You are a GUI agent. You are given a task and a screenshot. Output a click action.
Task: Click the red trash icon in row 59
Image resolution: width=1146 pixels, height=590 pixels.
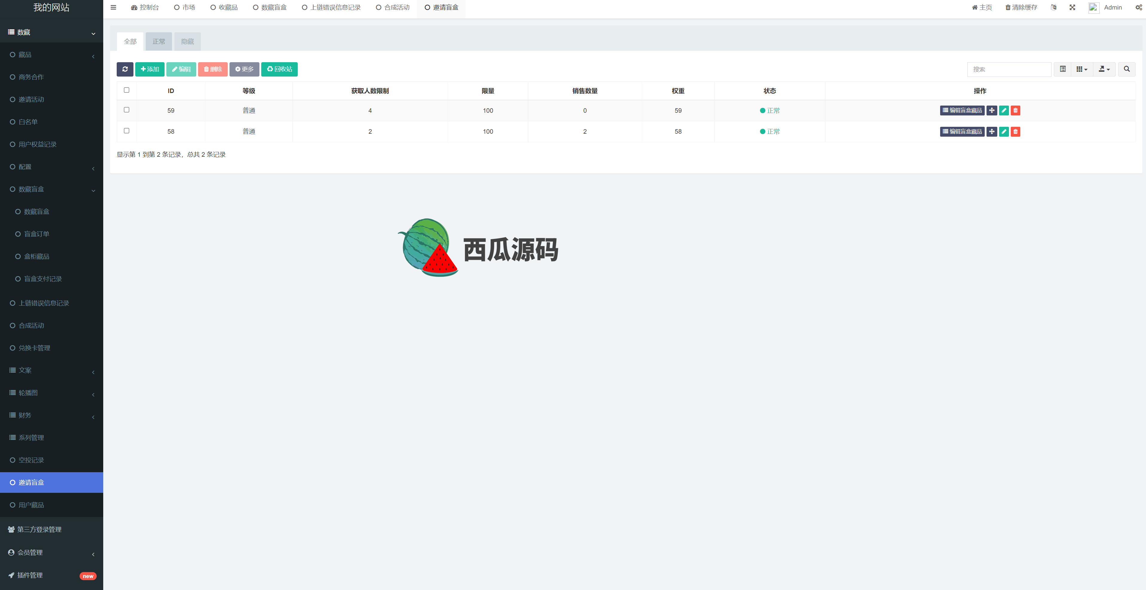[x=1015, y=110]
